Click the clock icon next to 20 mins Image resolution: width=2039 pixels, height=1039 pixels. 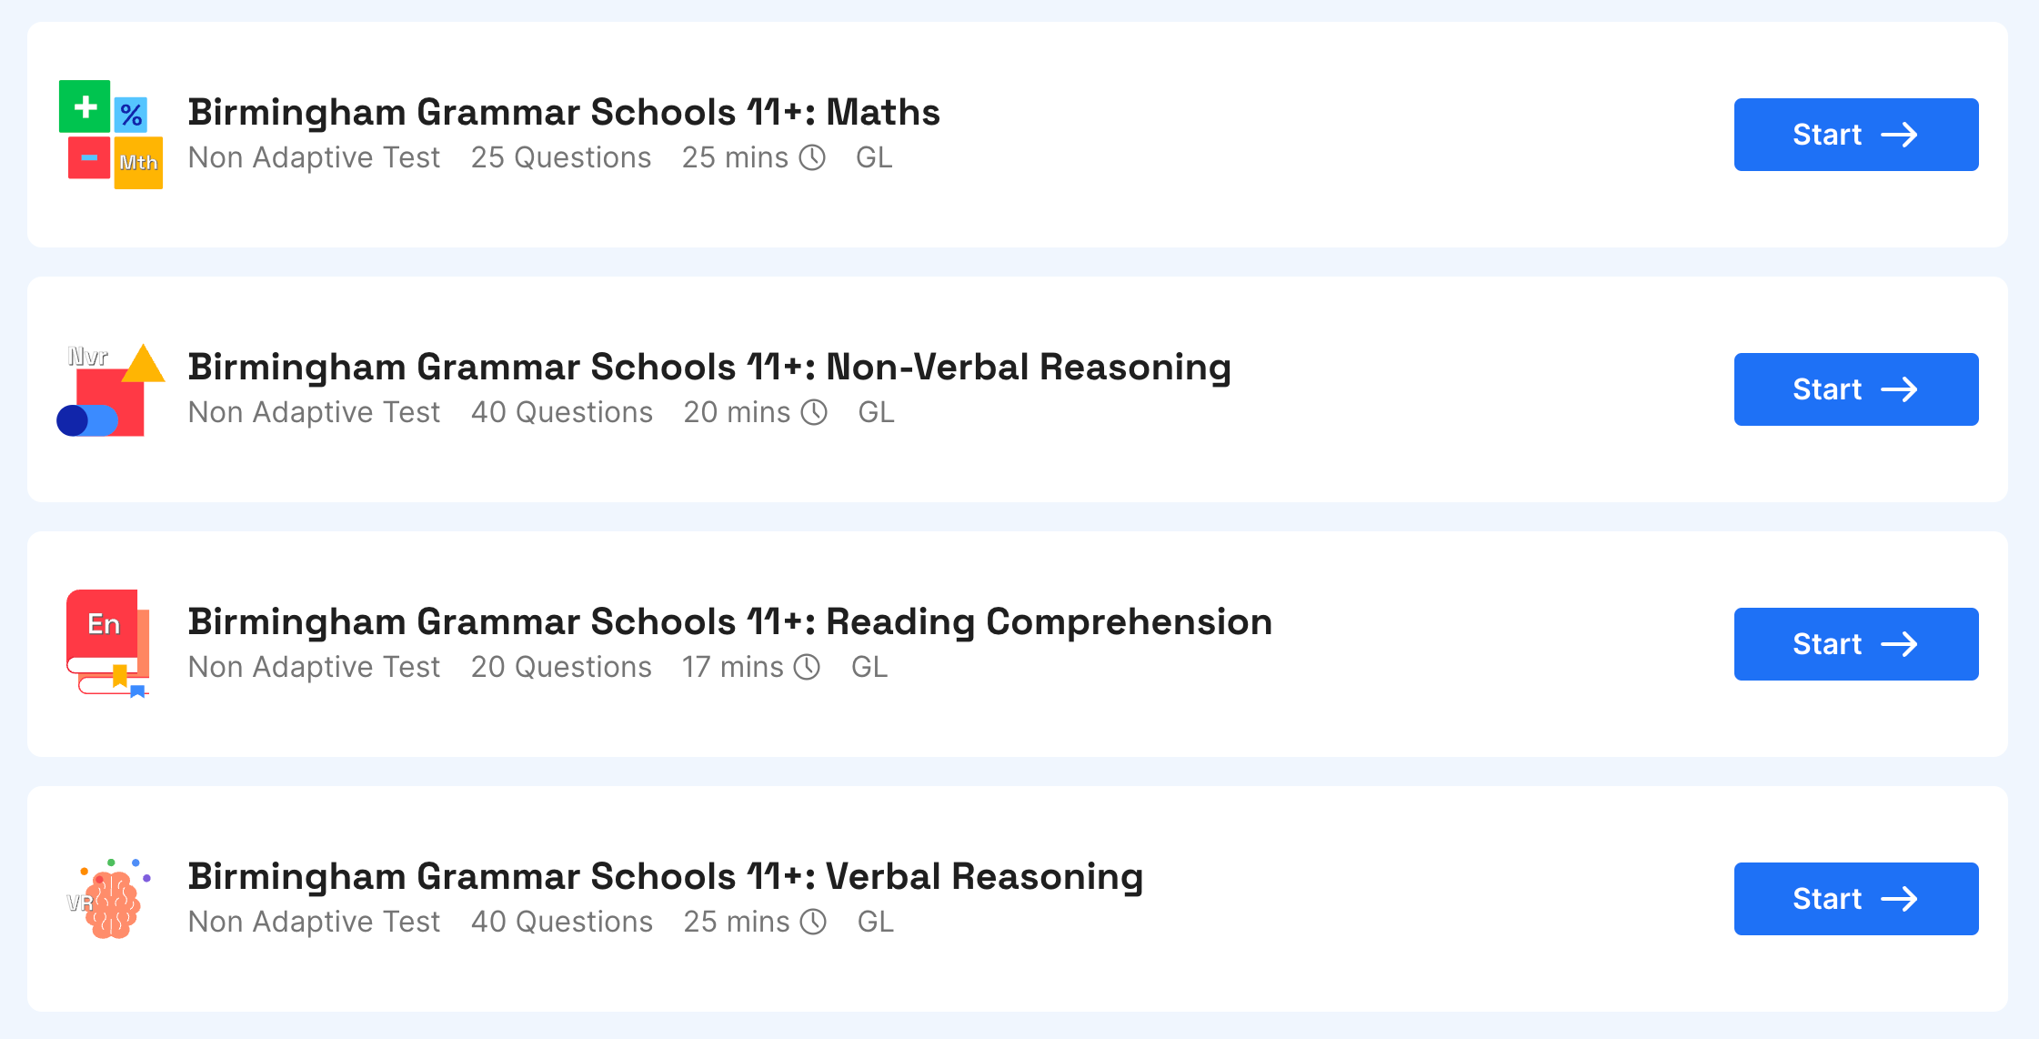pos(814,412)
